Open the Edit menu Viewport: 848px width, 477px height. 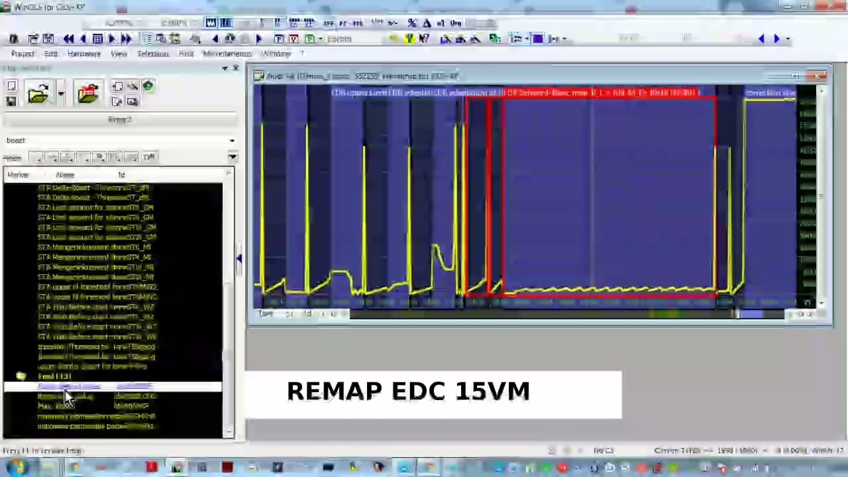pyautogui.click(x=51, y=54)
